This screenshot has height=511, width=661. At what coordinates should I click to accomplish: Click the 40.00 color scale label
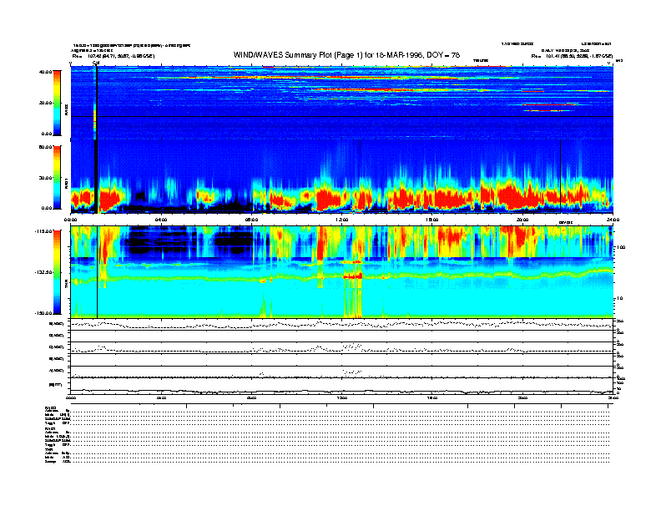point(45,72)
